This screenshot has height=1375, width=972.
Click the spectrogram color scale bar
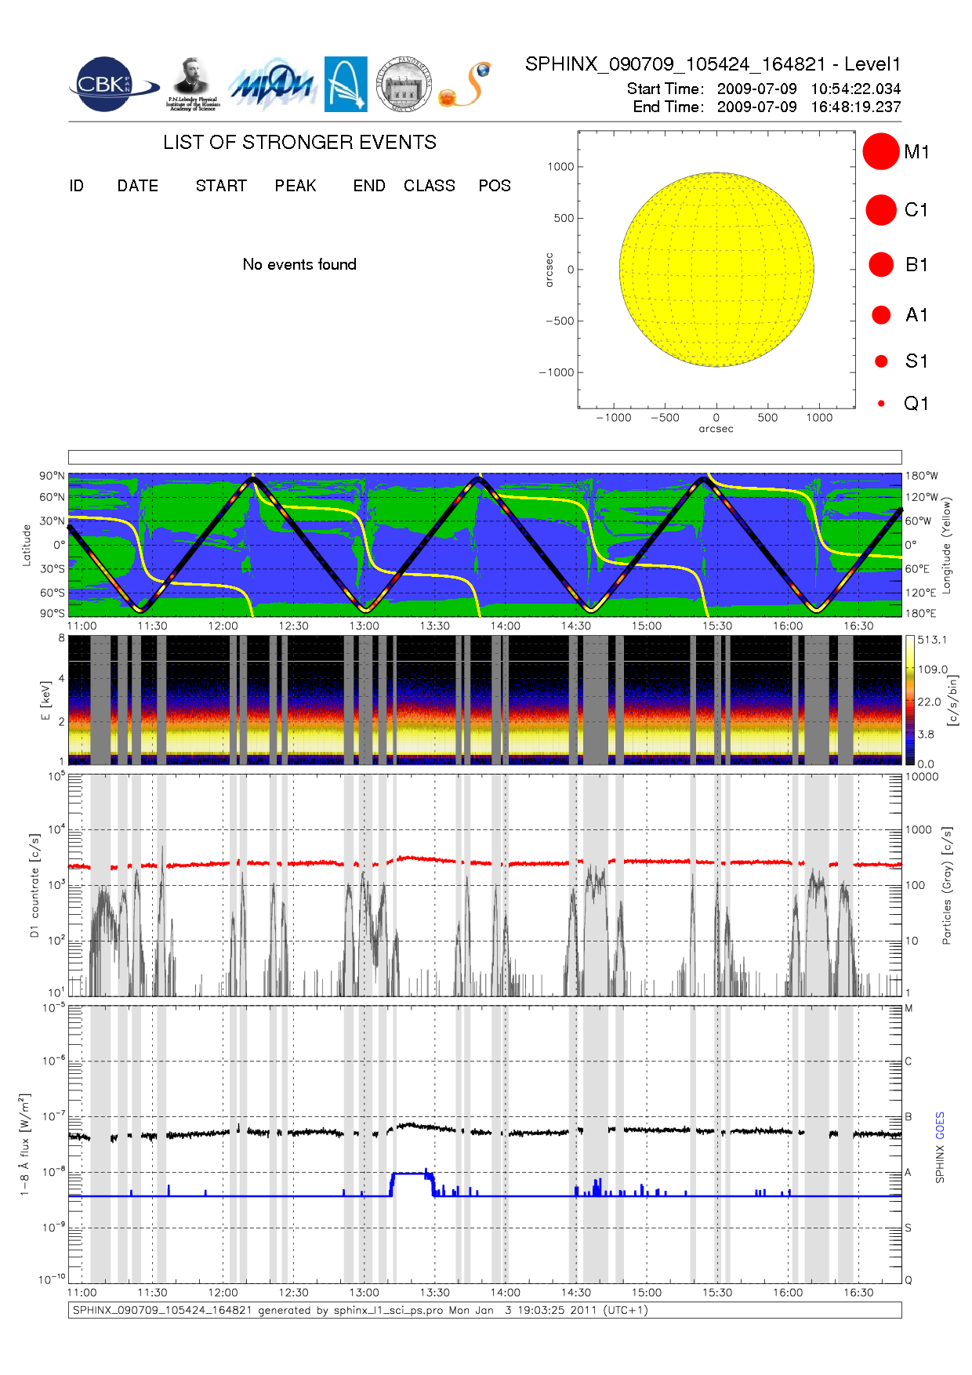pyautogui.click(x=909, y=699)
